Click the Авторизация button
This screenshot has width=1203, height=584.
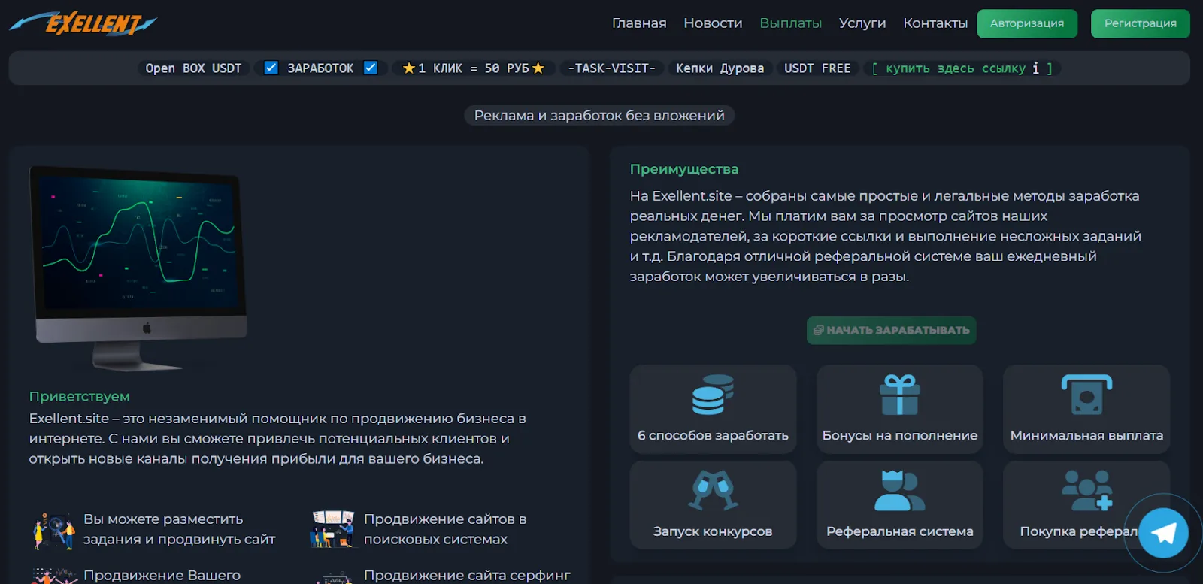coord(1027,23)
